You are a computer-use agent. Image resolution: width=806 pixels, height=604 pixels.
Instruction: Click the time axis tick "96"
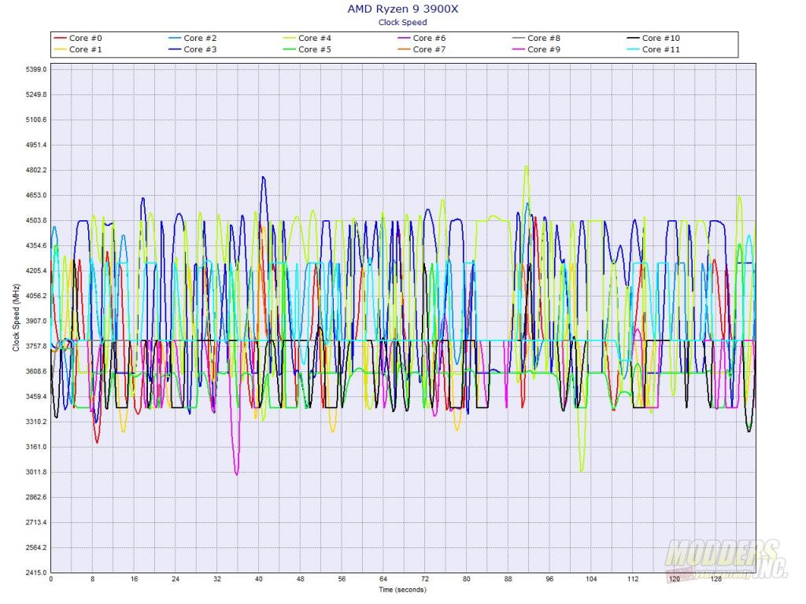[x=550, y=579]
